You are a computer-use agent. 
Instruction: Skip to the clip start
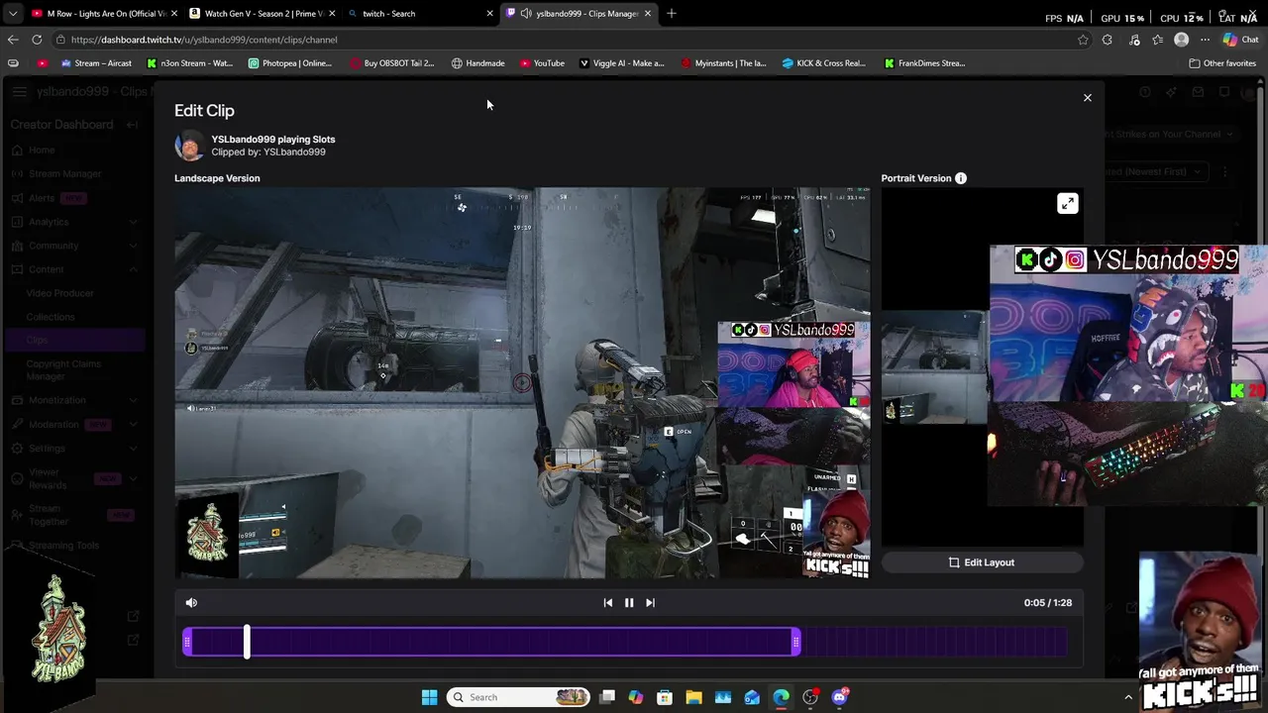click(608, 602)
